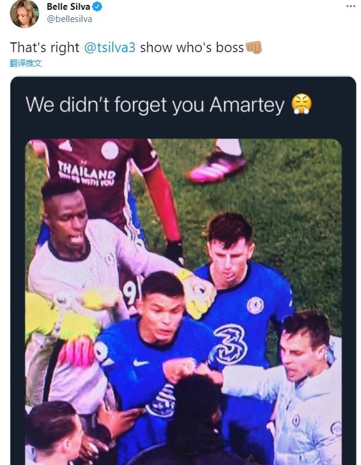
Task: Open the Belle Silva display name link
Action: tap(69, 7)
